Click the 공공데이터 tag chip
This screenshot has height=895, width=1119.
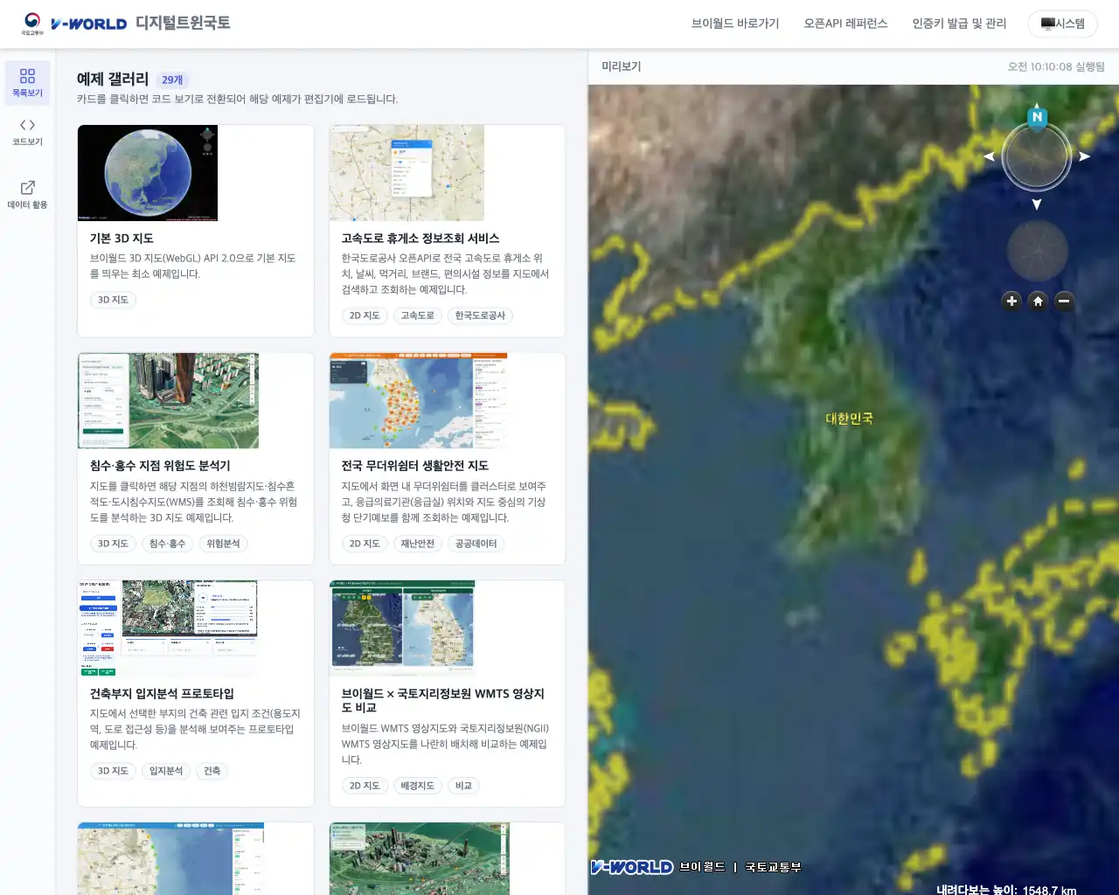(476, 544)
